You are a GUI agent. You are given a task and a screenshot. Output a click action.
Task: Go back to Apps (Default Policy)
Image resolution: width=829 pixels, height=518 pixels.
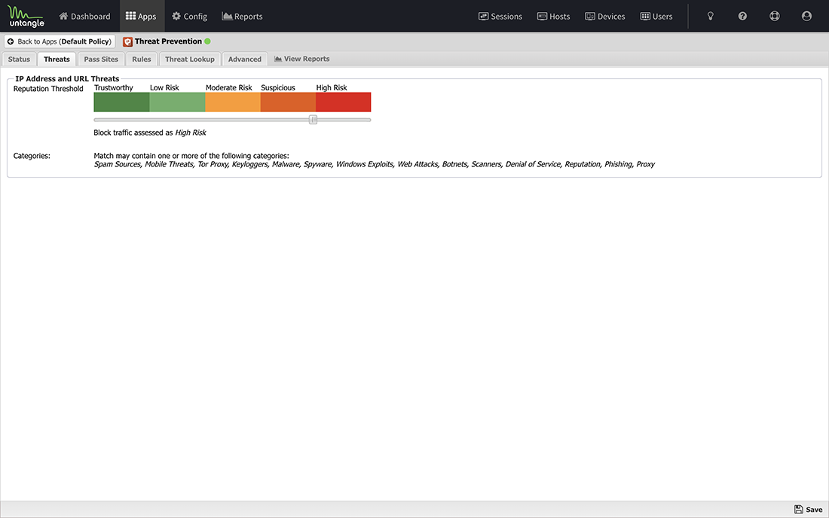tap(60, 41)
